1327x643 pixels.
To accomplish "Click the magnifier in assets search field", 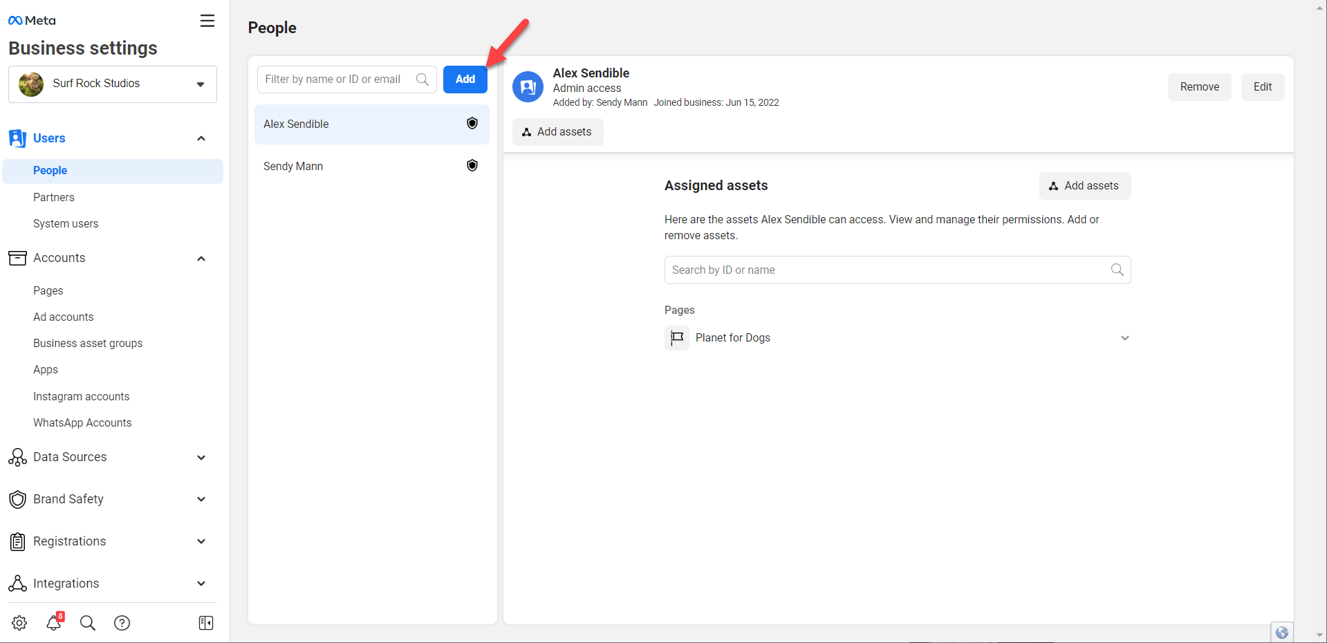I will pyautogui.click(x=1117, y=270).
